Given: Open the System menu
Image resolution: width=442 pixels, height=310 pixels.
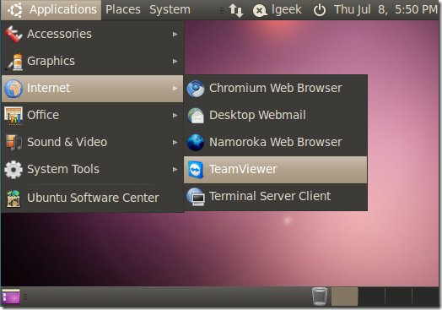Looking at the screenshot, I should pyautogui.click(x=170, y=10).
